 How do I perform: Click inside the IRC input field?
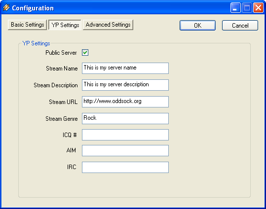pyautogui.click(x=125, y=167)
